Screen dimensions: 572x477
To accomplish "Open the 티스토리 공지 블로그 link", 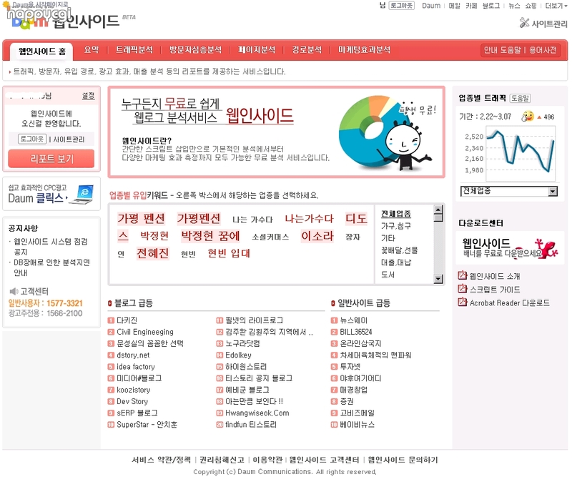I will (259, 378).
